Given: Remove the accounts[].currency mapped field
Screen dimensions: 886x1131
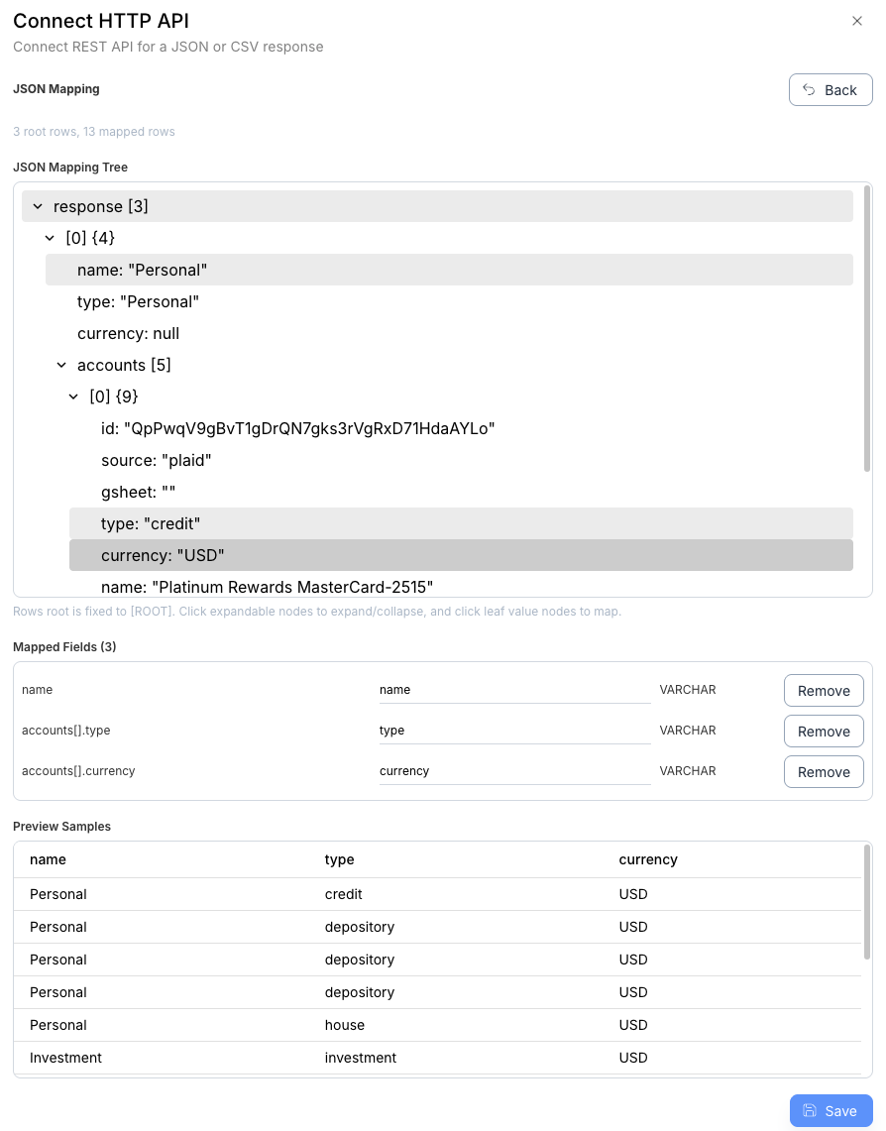Looking at the screenshot, I should pyautogui.click(x=823, y=772).
